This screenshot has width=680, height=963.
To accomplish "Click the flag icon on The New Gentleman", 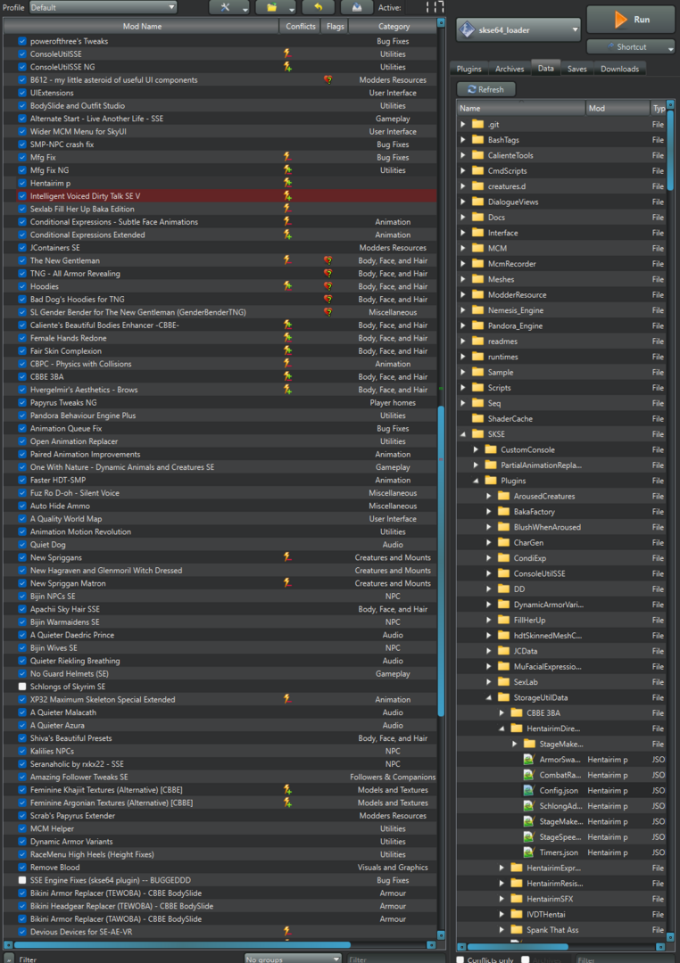I will pyautogui.click(x=328, y=260).
